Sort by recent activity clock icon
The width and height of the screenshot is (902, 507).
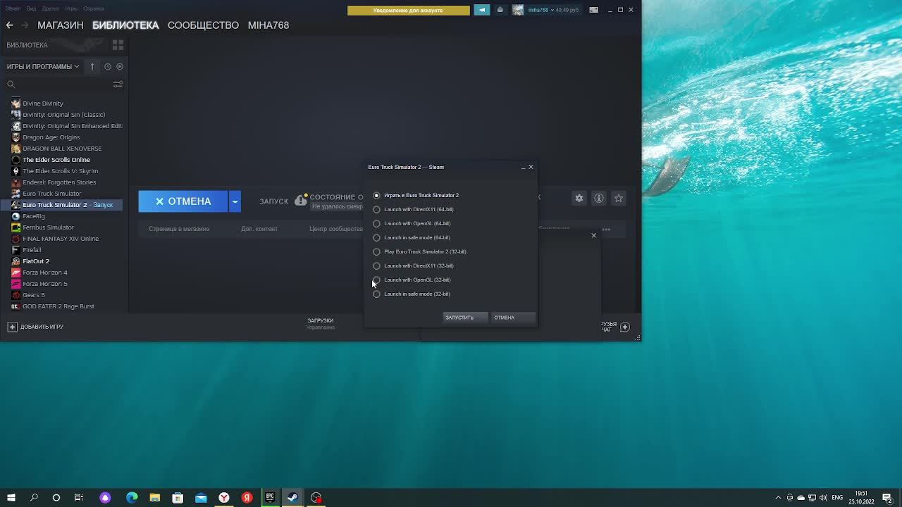pyautogui.click(x=108, y=67)
